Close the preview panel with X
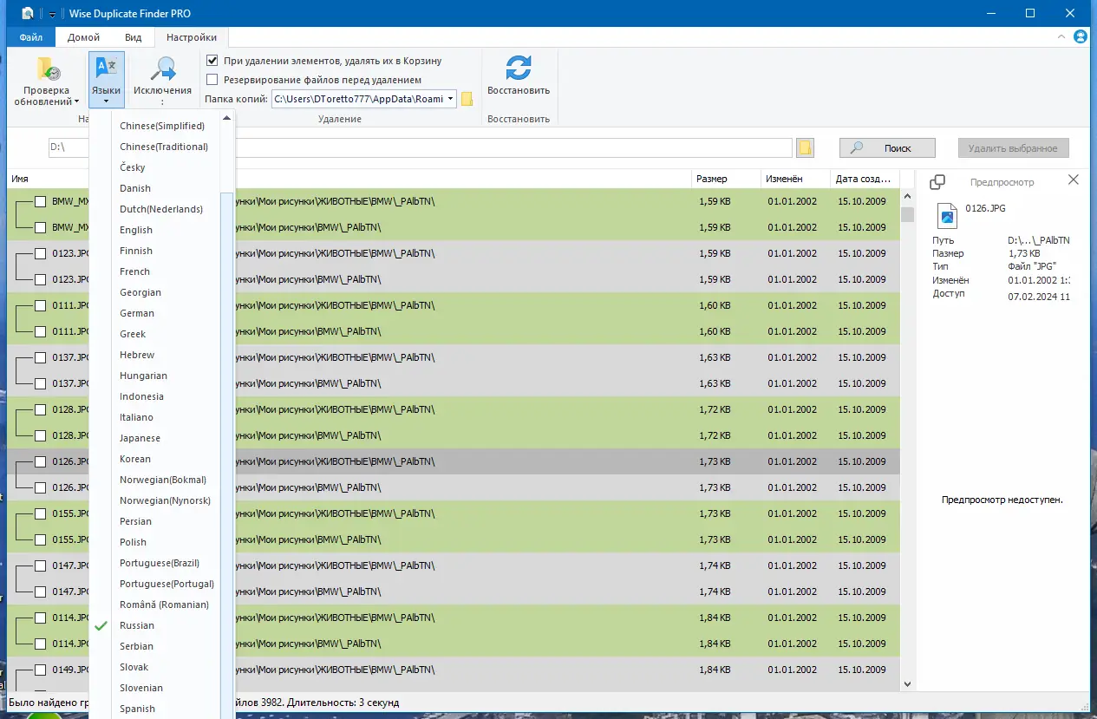1097x719 pixels. [1074, 180]
